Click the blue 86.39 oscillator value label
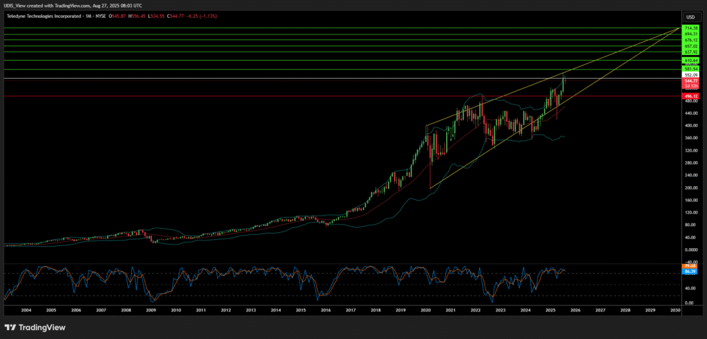 point(689,272)
